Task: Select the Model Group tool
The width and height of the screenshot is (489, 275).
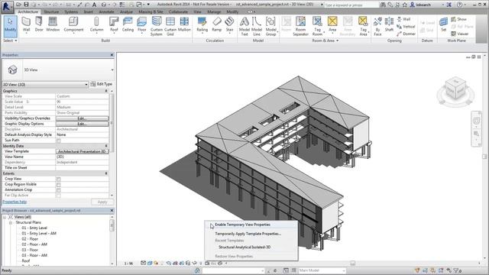Action: (270, 26)
